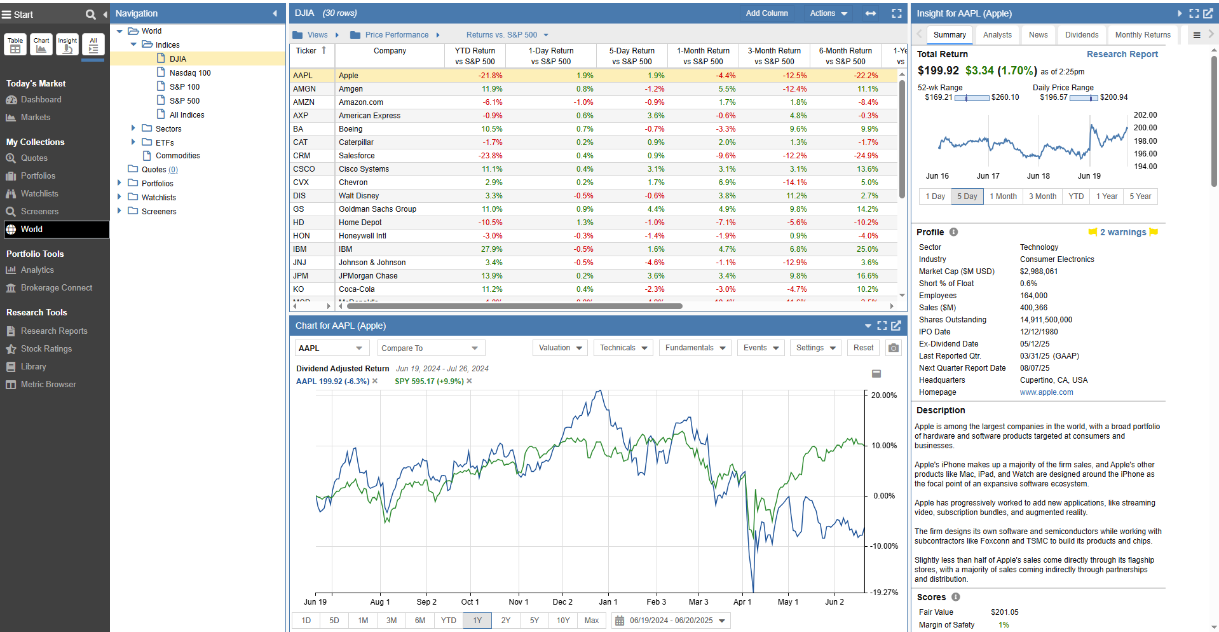Open Watchlists in left sidebar
This screenshot has width=1219, height=632.
coord(39,194)
